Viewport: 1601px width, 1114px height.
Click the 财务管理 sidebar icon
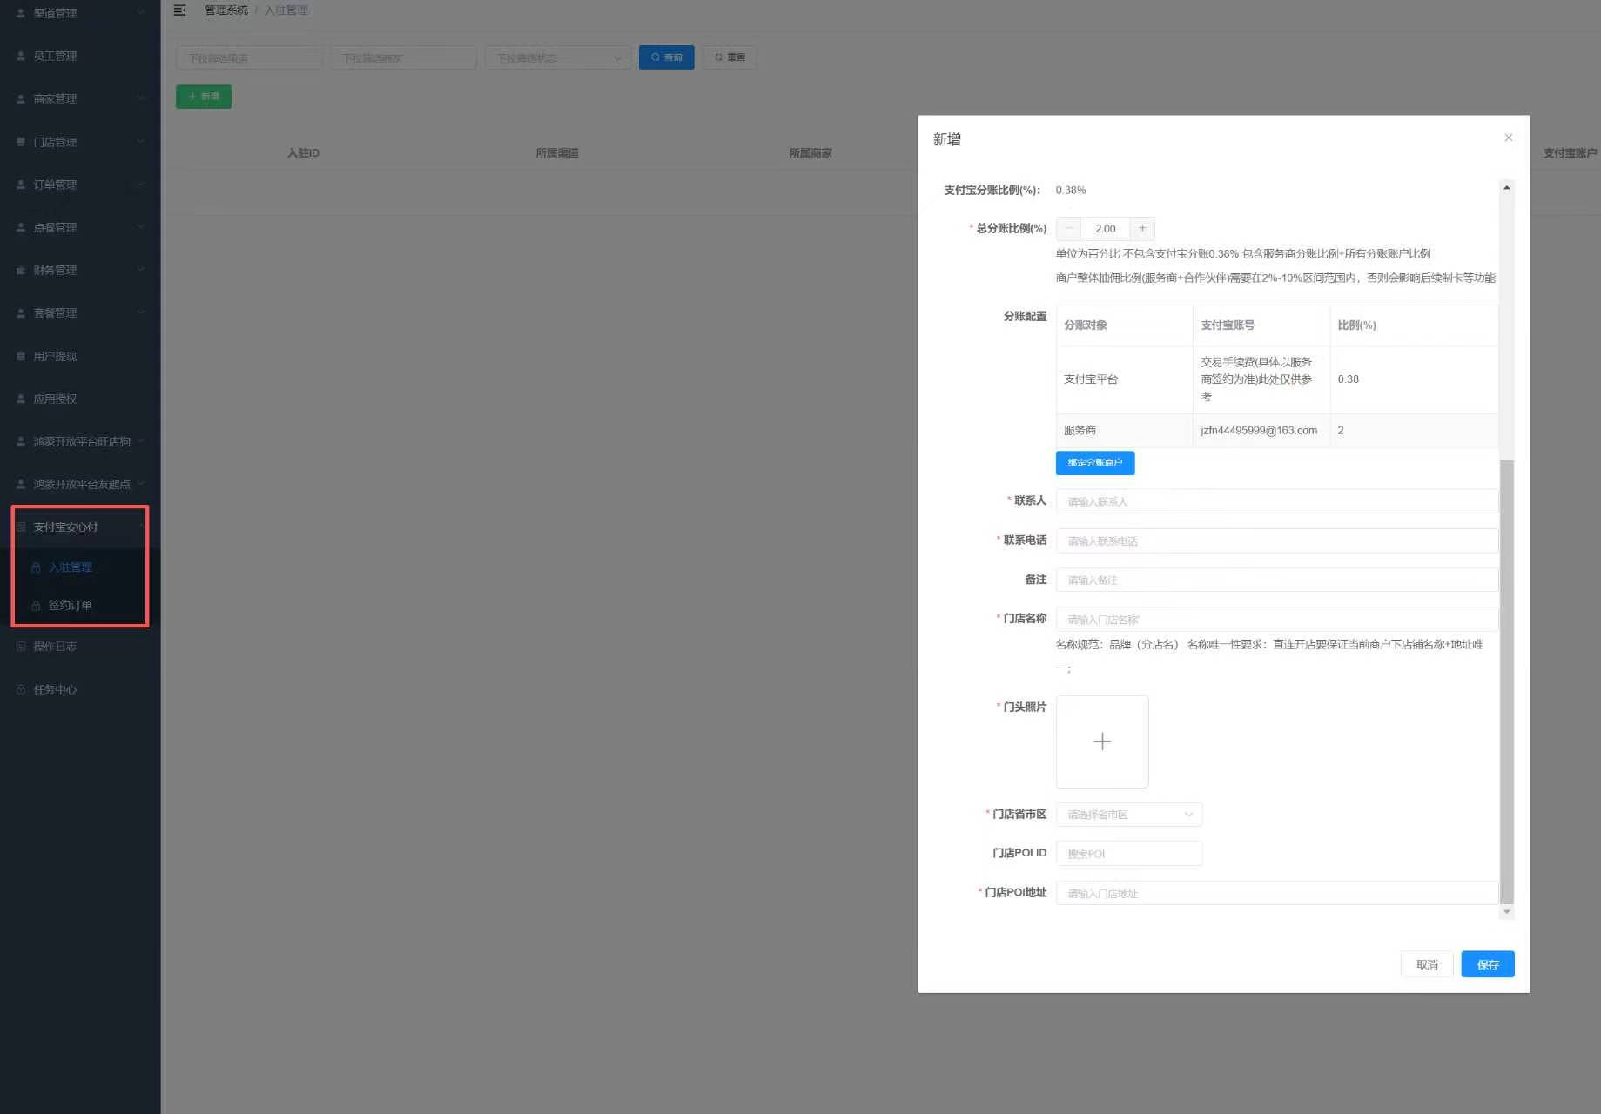(21, 270)
